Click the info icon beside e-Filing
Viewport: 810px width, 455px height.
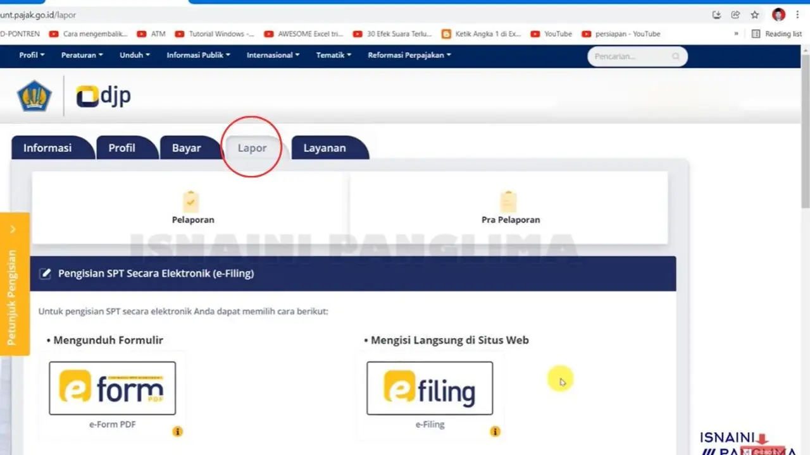tap(495, 431)
